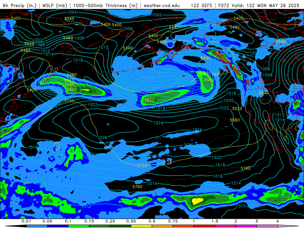This screenshot has height=228, width=304.
Task: Click the weather.cod.edu source text
Action: [161, 5]
